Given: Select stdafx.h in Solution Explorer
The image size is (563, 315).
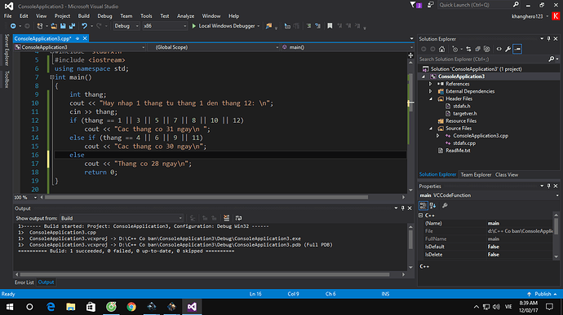Looking at the screenshot, I should (461, 106).
